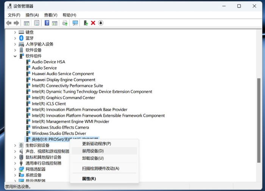The width and height of the screenshot is (265, 191).
Task: Click the icon beside Audio Device HSA
Action: click(x=28, y=62)
